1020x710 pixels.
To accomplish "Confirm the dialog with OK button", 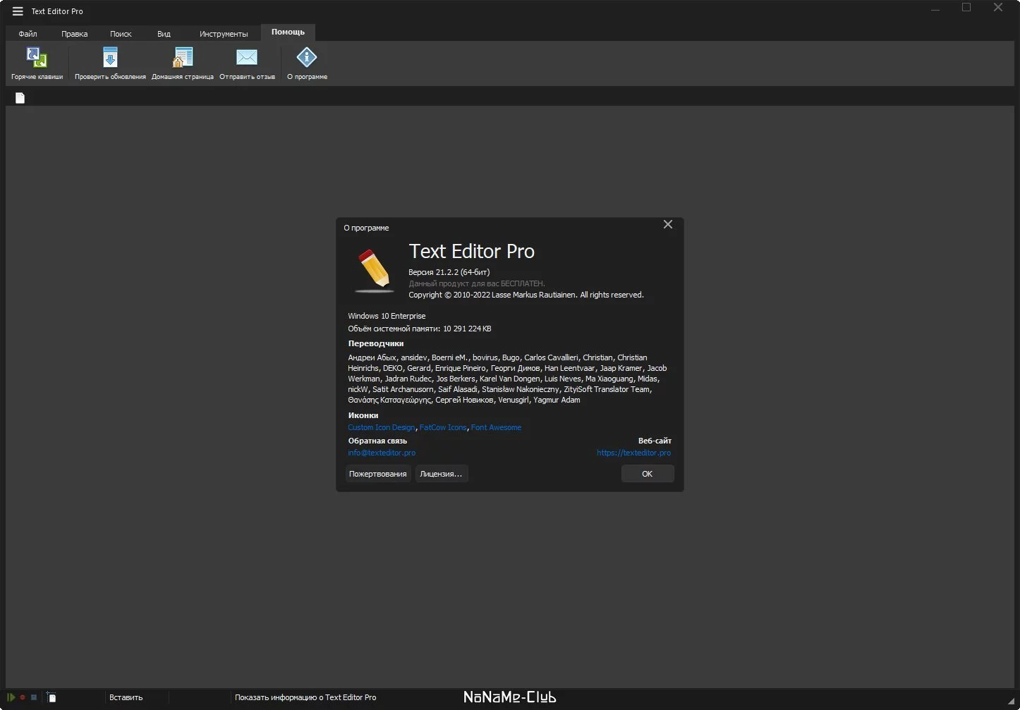I will 647,474.
